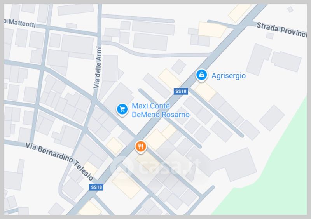Click the casa.it watermark logo

tap(156, 167)
